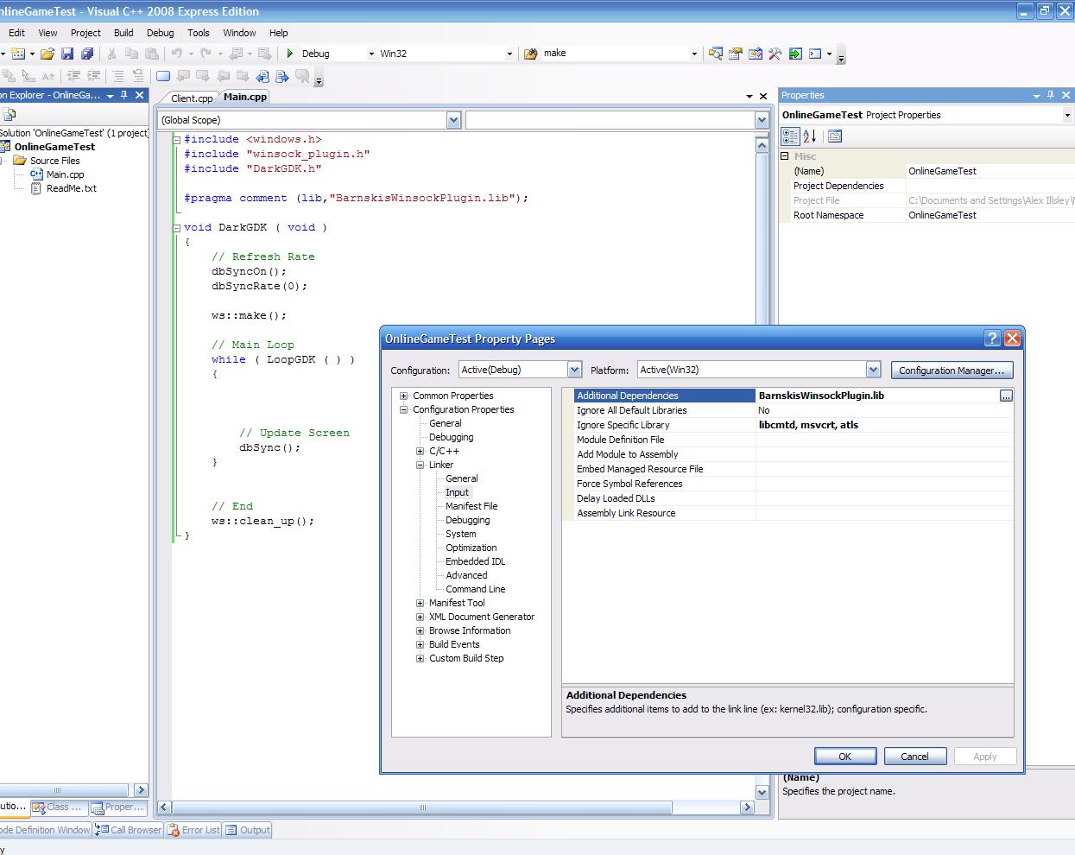Expand the Common Properties tree node
Viewport: 1075px width, 855px height.
point(403,396)
